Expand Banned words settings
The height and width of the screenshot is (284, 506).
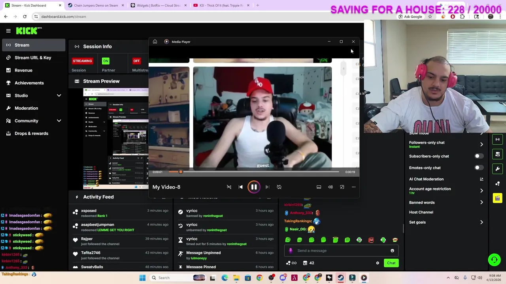(481, 202)
